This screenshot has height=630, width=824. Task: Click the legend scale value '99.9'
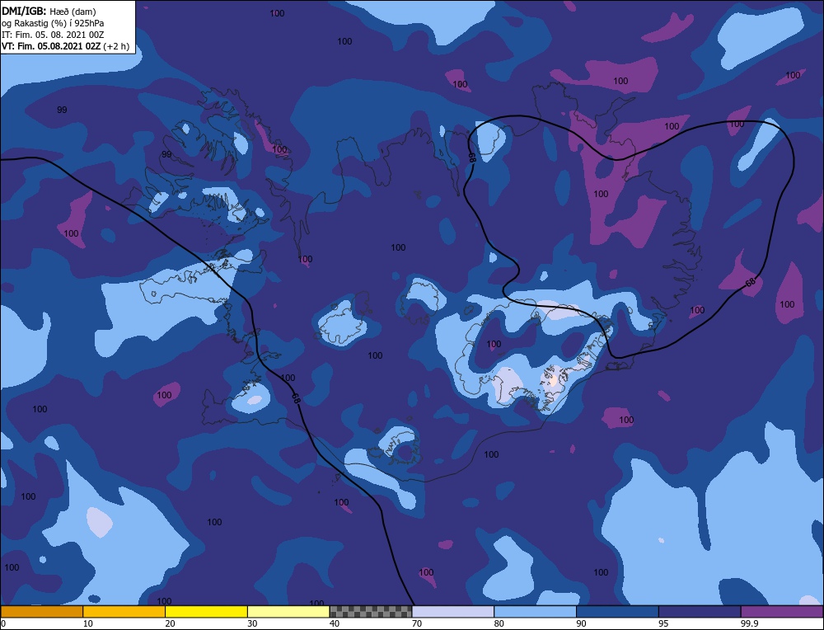click(749, 623)
